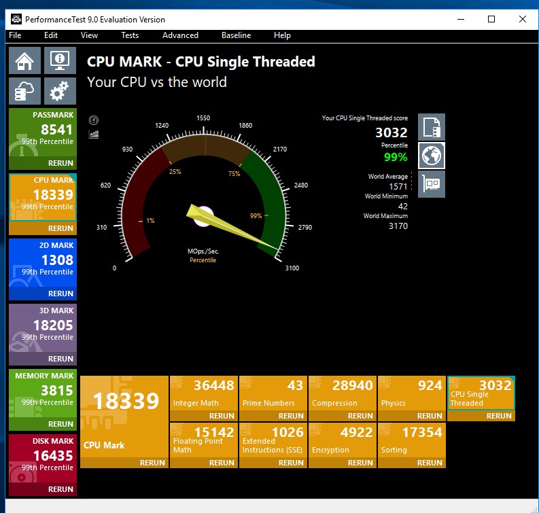Rerun the large CPU Mark tile test
The image size is (539, 513).
click(x=124, y=463)
